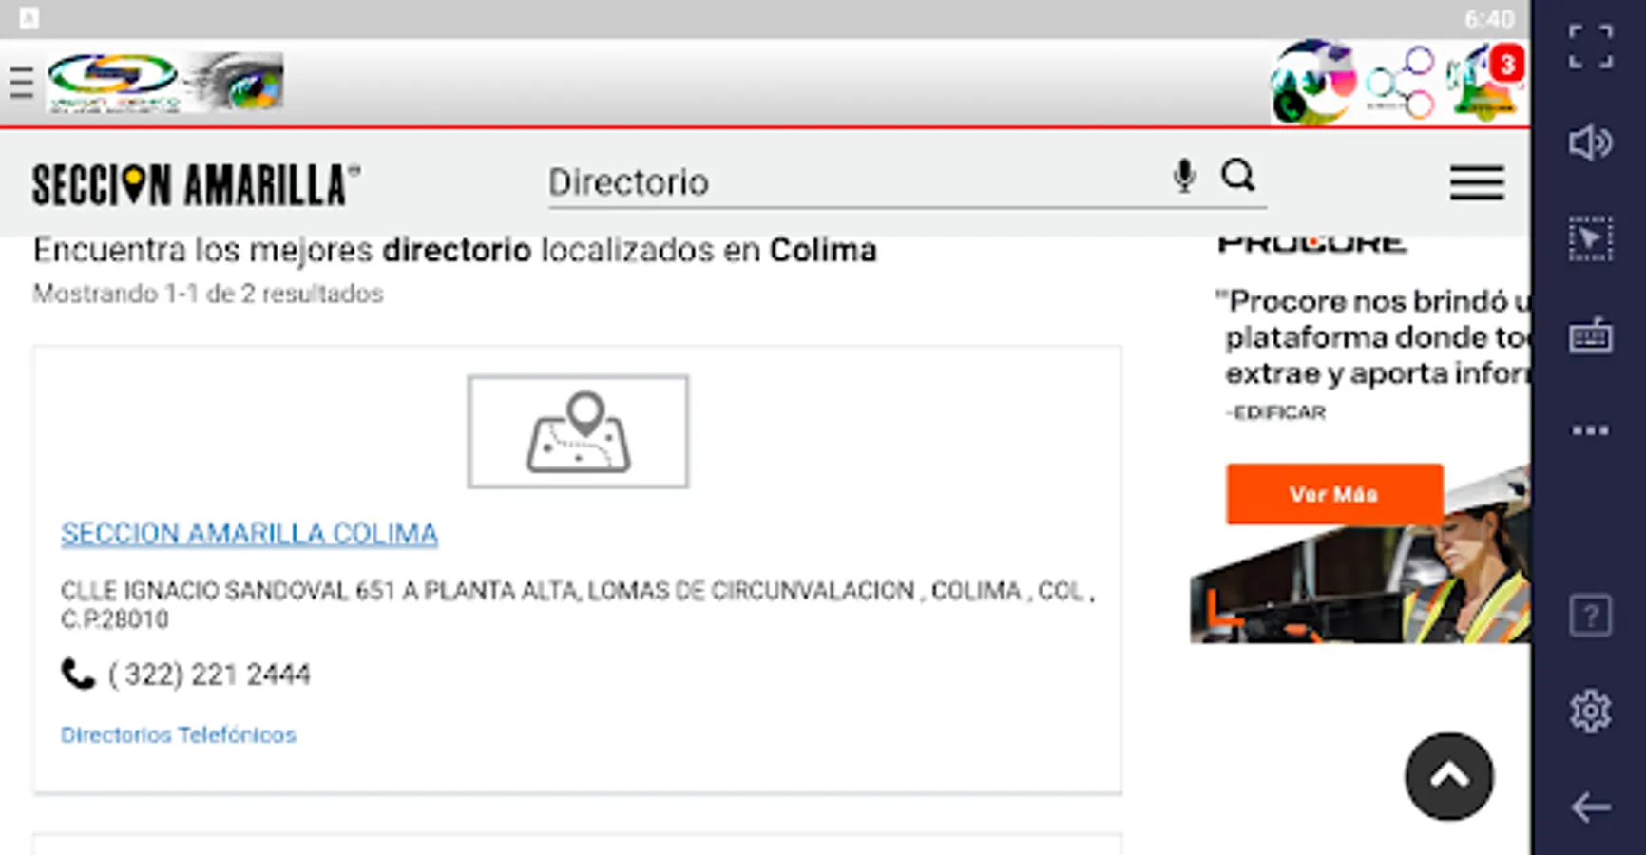The height and width of the screenshot is (855, 1646).
Task: Open the help question mark icon
Action: [1590, 616]
